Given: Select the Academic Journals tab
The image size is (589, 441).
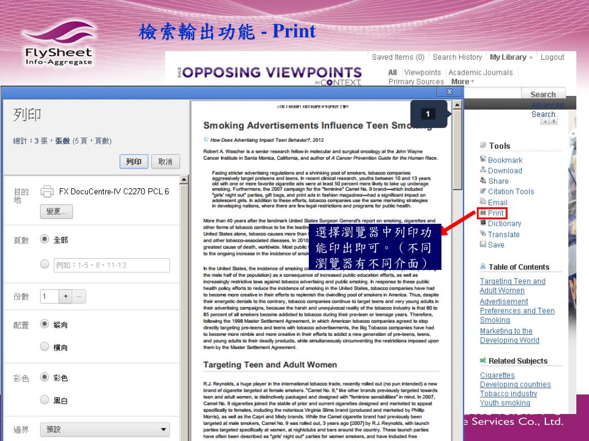Looking at the screenshot, I should (x=480, y=72).
